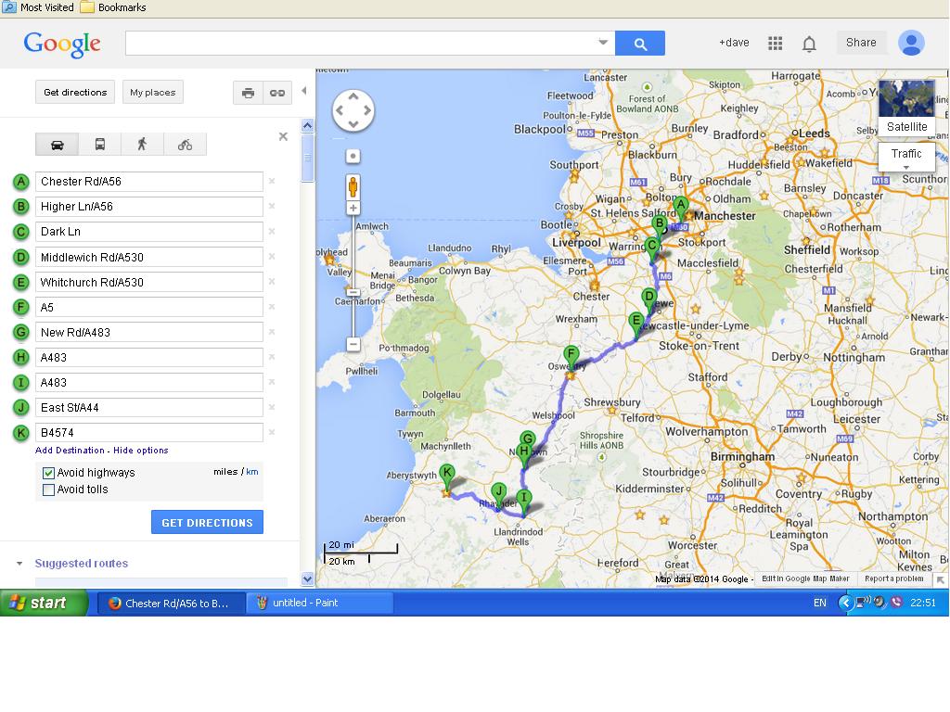The width and height of the screenshot is (950, 712).
Task: Select the bicycling travel mode
Action: (185, 145)
